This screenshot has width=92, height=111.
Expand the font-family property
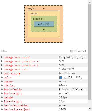point(2,89)
